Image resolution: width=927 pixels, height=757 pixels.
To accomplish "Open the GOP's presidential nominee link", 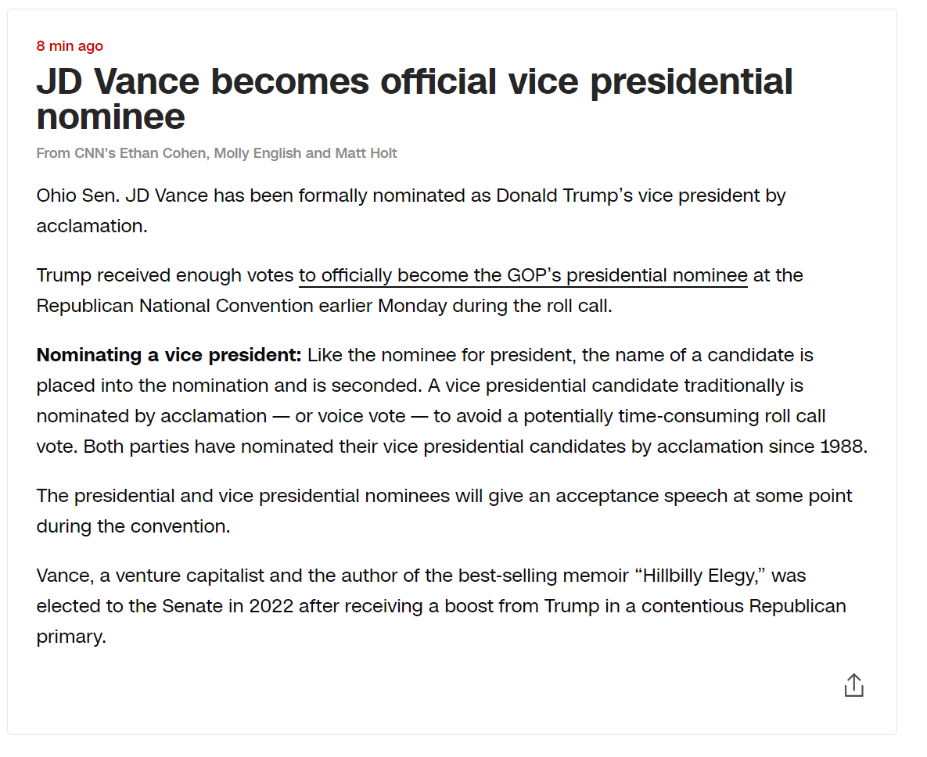I will click(523, 275).
